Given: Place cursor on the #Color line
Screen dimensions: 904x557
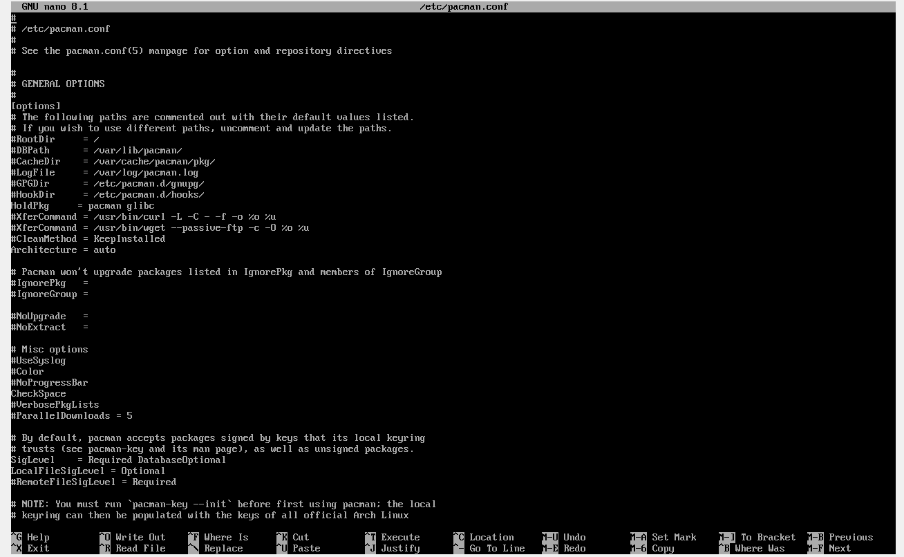Looking at the screenshot, I should pos(28,371).
